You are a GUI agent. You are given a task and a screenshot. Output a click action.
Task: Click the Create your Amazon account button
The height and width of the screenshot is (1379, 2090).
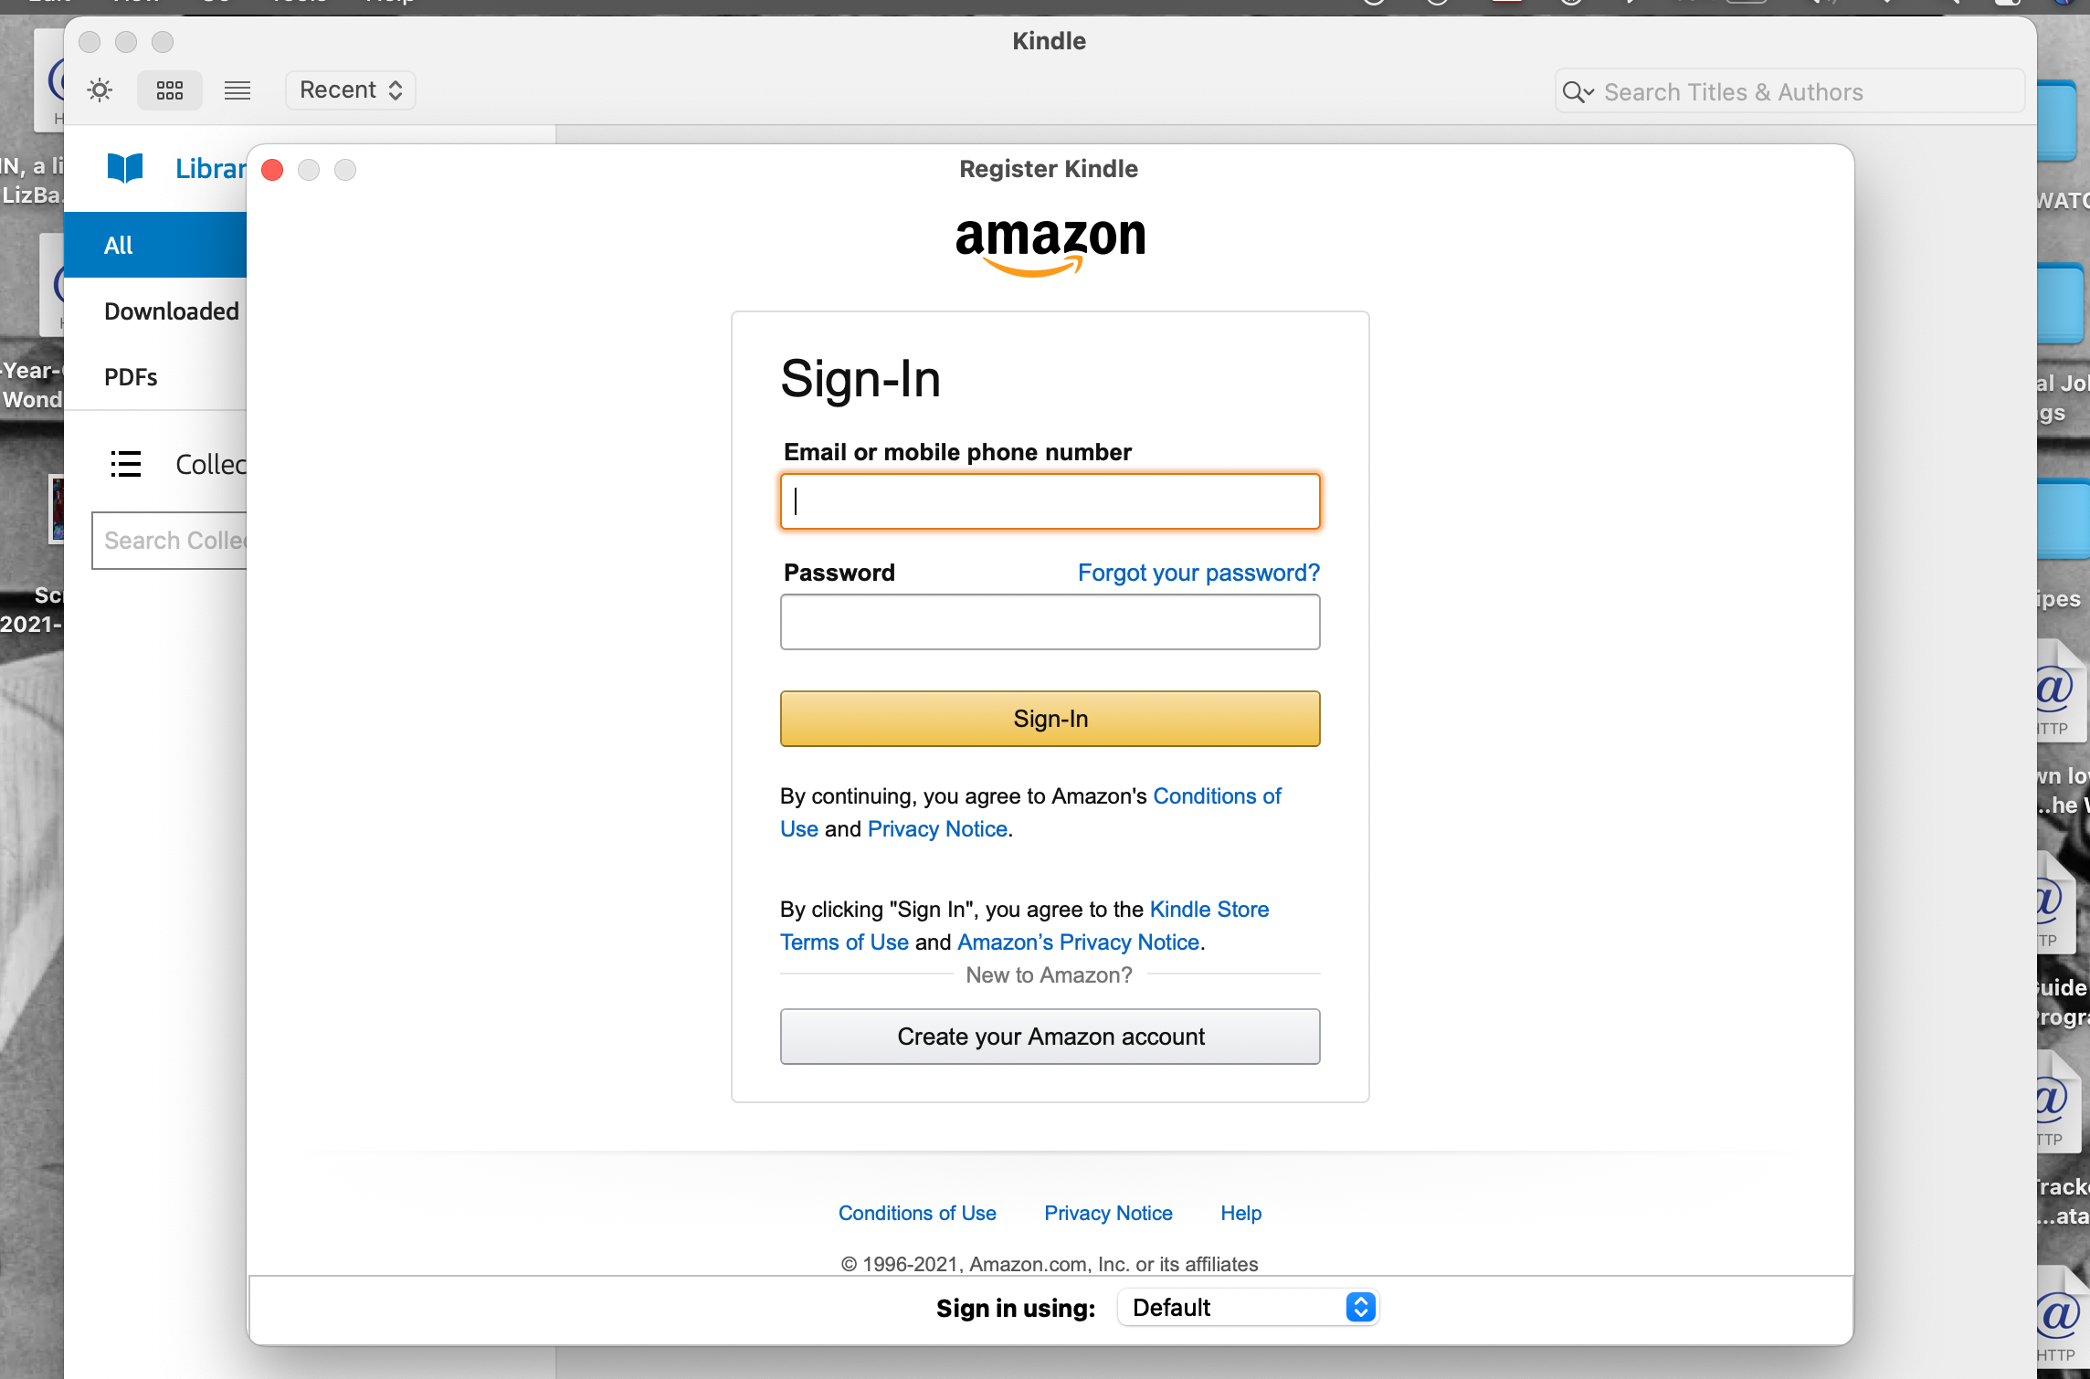click(1050, 1036)
